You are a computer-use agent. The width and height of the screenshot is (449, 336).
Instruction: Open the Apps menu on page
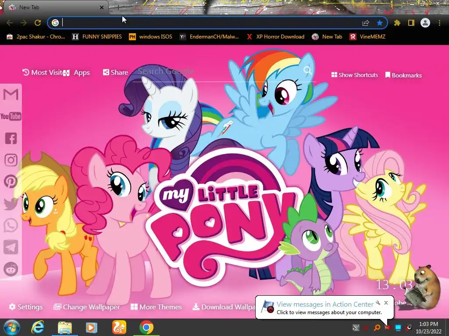[x=77, y=73]
